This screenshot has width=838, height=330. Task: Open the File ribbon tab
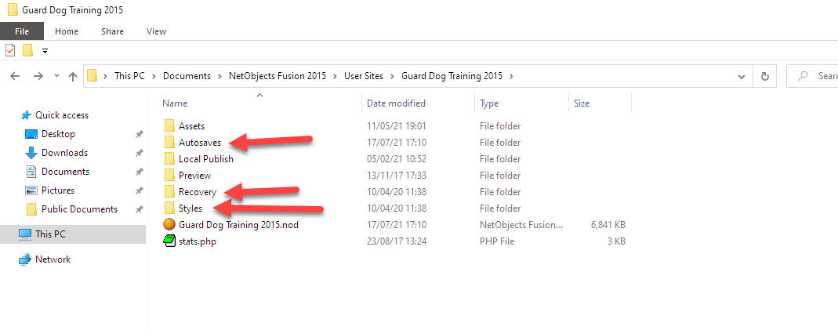(22, 31)
